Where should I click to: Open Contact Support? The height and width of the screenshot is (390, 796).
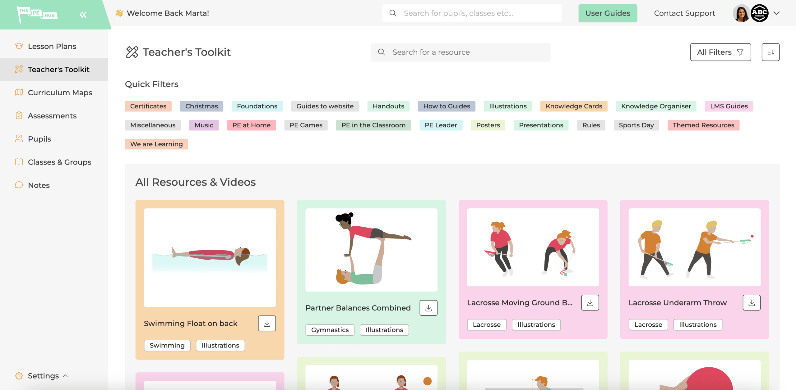[684, 13]
